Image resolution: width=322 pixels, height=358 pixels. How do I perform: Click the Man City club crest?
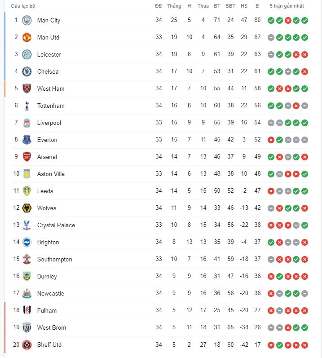(26, 20)
